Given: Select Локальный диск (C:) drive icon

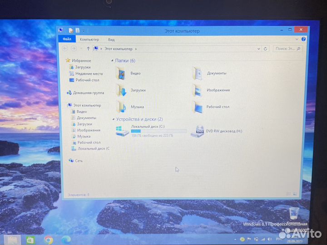Looking at the screenshot, I should [123, 131].
